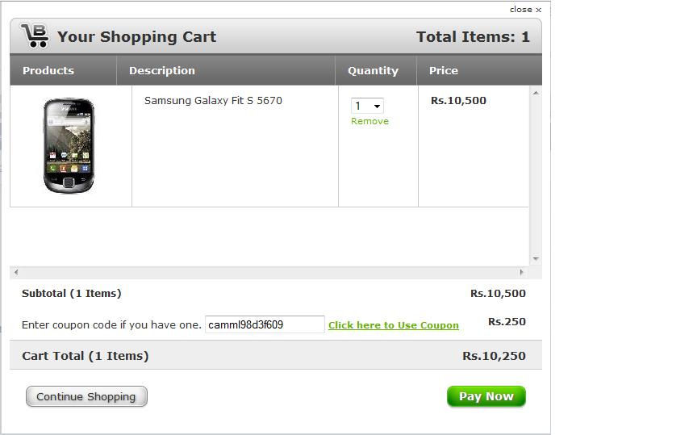Click Continue Shopping button
693x435 pixels.
[86, 396]
